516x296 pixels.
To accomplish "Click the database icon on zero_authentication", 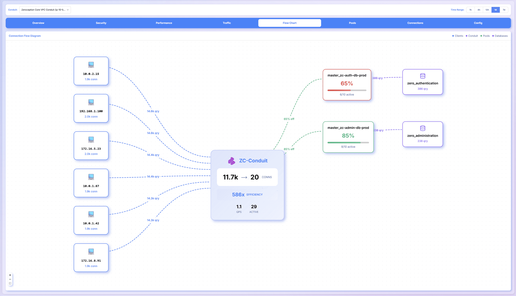I will point(422,76).
